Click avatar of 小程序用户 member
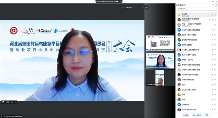The width and height of the screenshot is (218, 118). (x=179, y=105)
